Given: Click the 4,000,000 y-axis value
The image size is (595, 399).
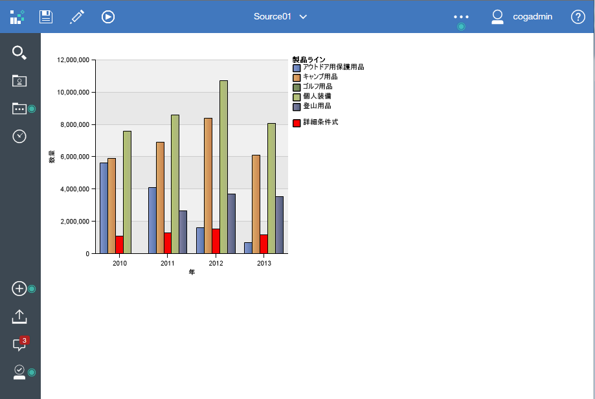Looking at the screenshot, I should click(74, 189).
